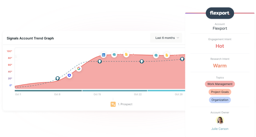Select the Organization topic tag
The height and width of the screenshot is (137, 256).
pyautogui.click(x=220, y=100)
